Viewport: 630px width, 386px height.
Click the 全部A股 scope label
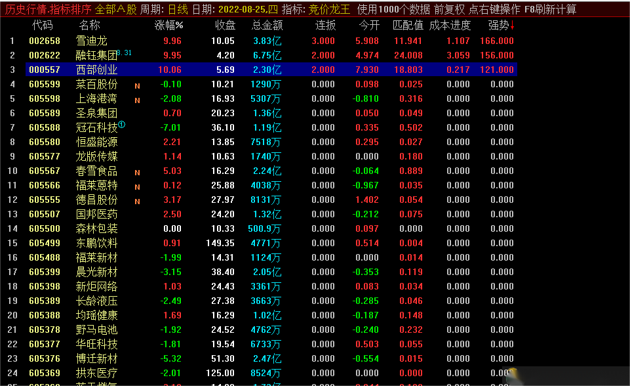[116, 9]
